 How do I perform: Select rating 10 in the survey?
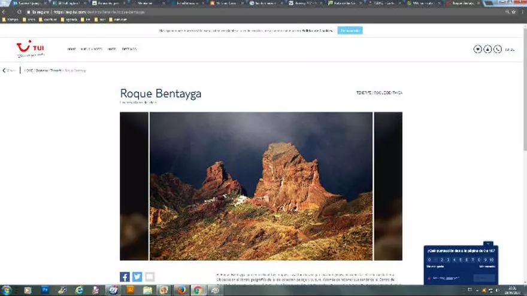pos(491,260)
